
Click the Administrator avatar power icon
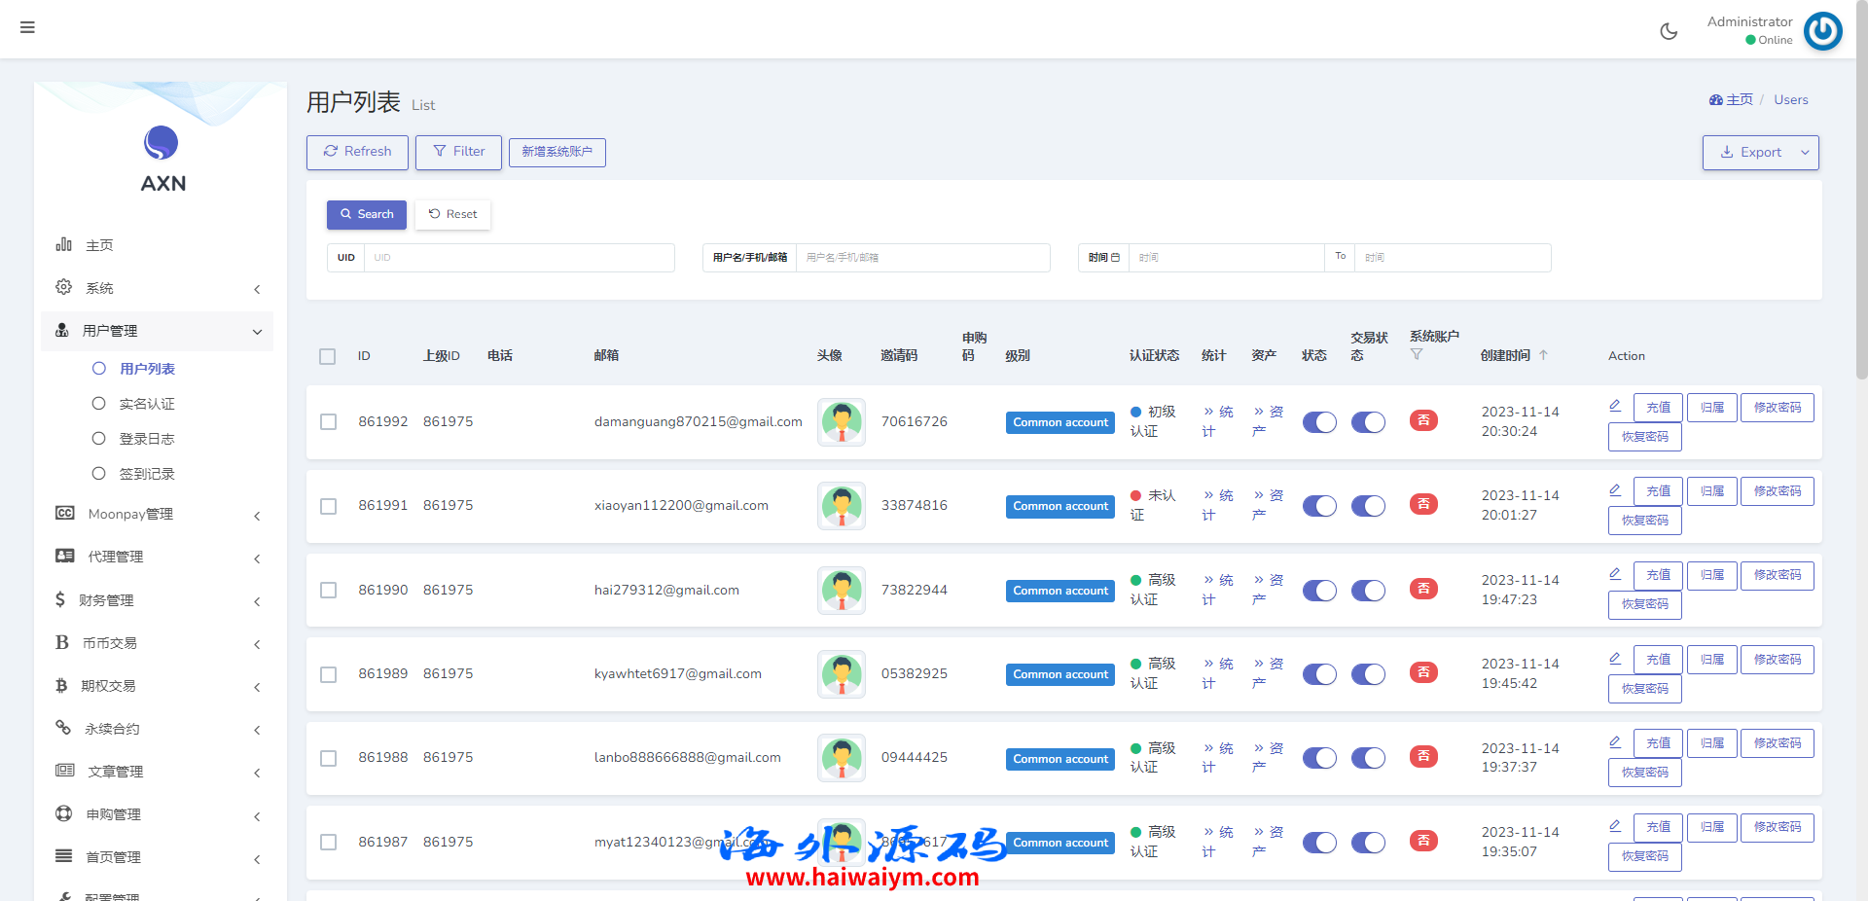point(1822,31)
